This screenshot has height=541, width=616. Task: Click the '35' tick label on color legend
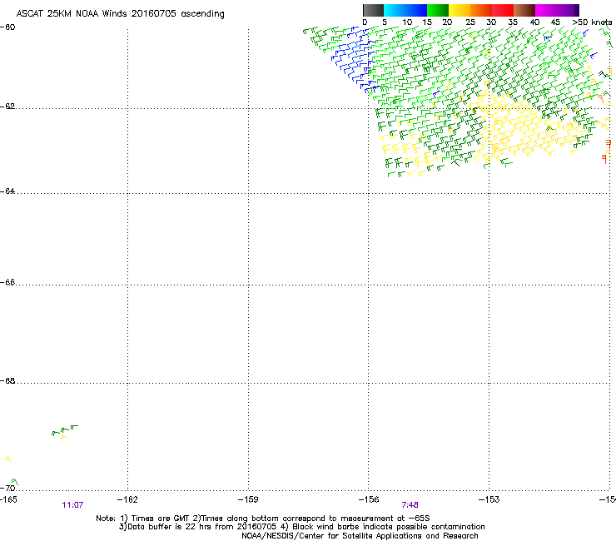[513, 22]
